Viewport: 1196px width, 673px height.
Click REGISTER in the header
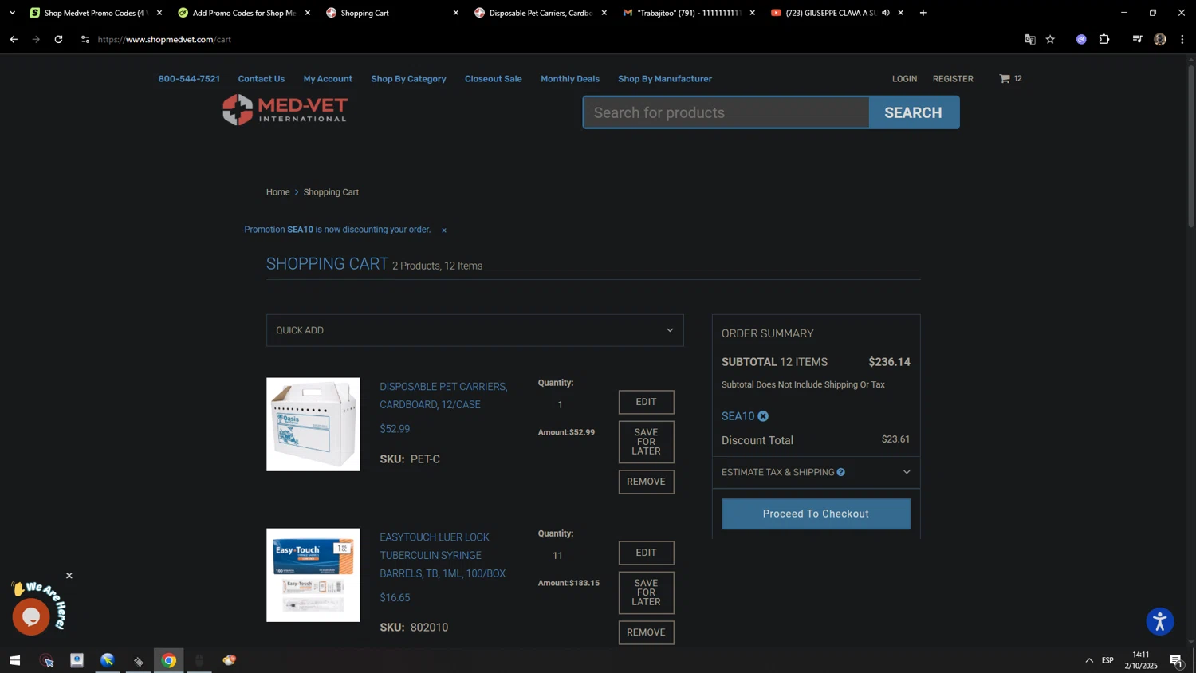pos(953,79)
